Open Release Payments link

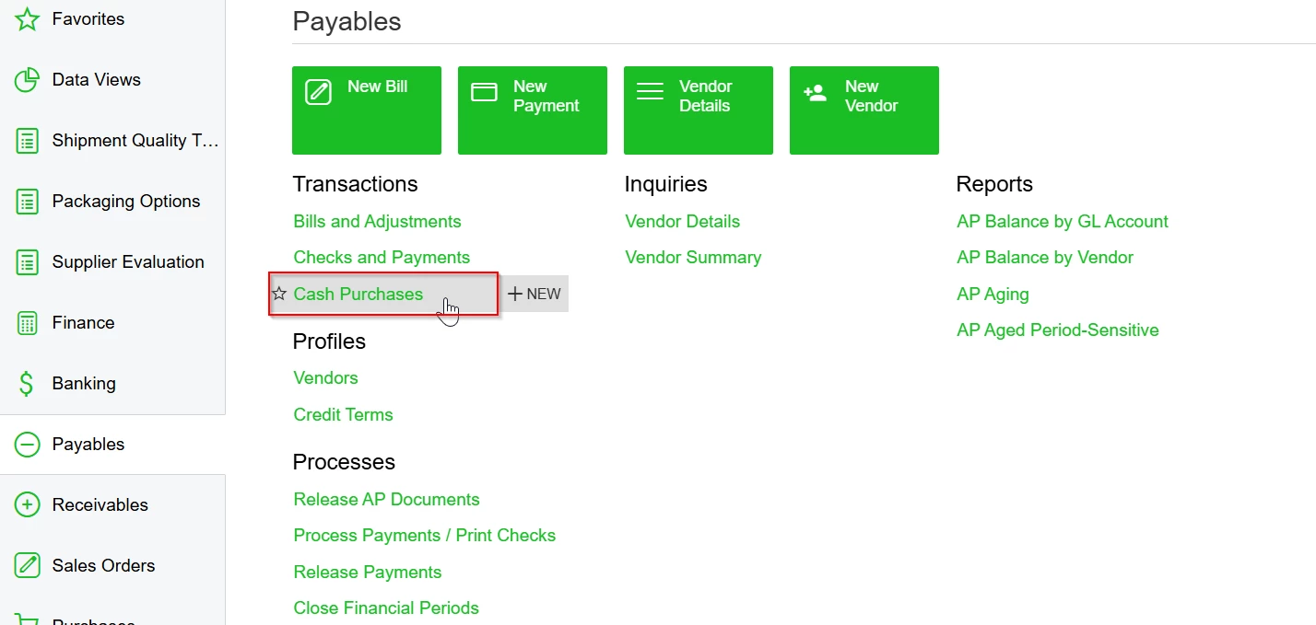(368, 573)
